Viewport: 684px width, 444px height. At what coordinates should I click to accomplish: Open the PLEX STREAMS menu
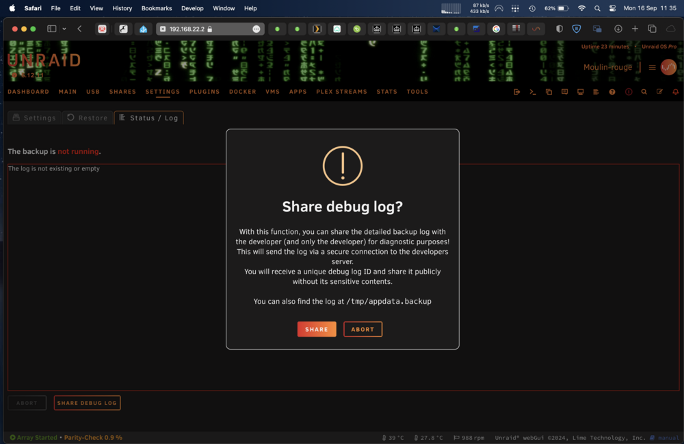tap(341, 92)
